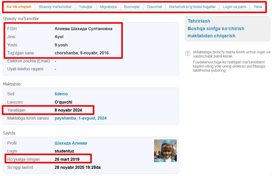Select the Migratsiya tab
Image resolution: width=272 pixels, height=176 pixels.
click(x=108, y=7)
